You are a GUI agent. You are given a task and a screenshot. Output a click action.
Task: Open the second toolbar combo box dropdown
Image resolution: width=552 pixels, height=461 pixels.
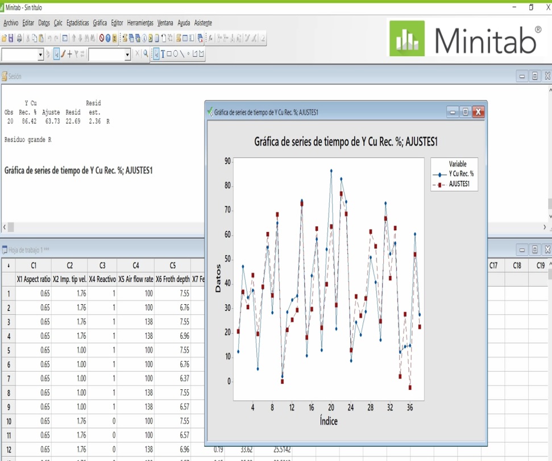pos(127,55)
